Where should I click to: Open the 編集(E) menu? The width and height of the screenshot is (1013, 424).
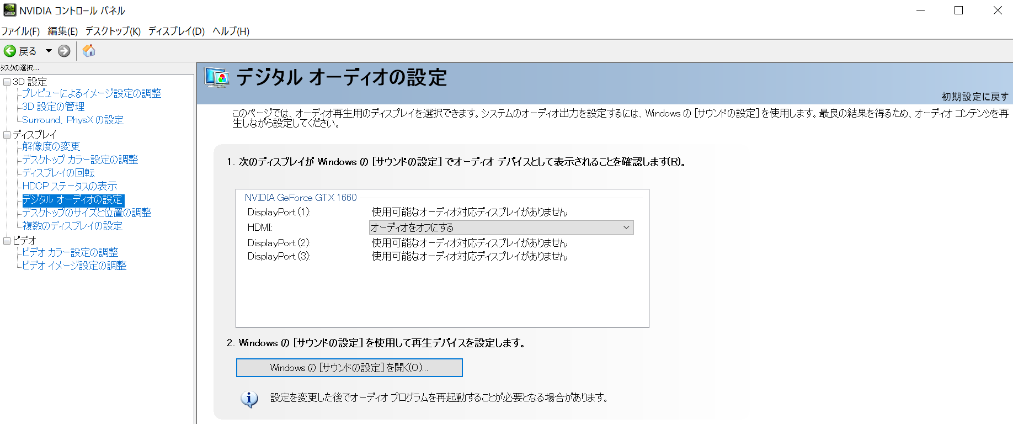pos(63,31)
